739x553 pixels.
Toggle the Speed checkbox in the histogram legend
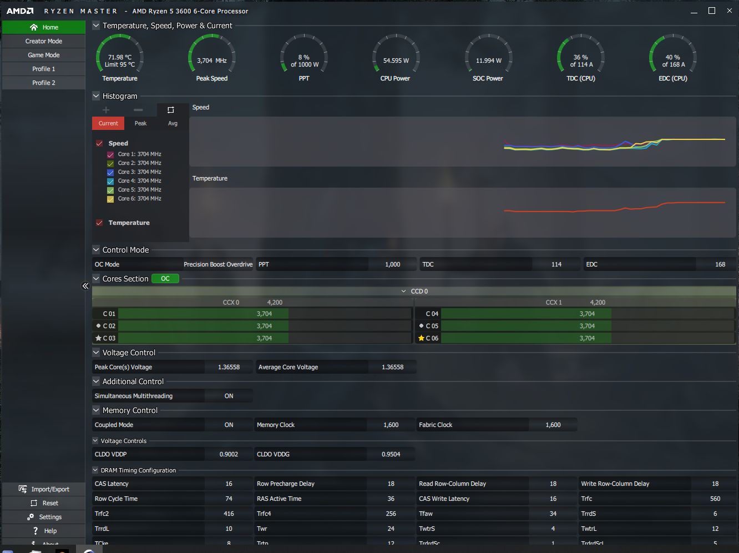coord(99,143)
